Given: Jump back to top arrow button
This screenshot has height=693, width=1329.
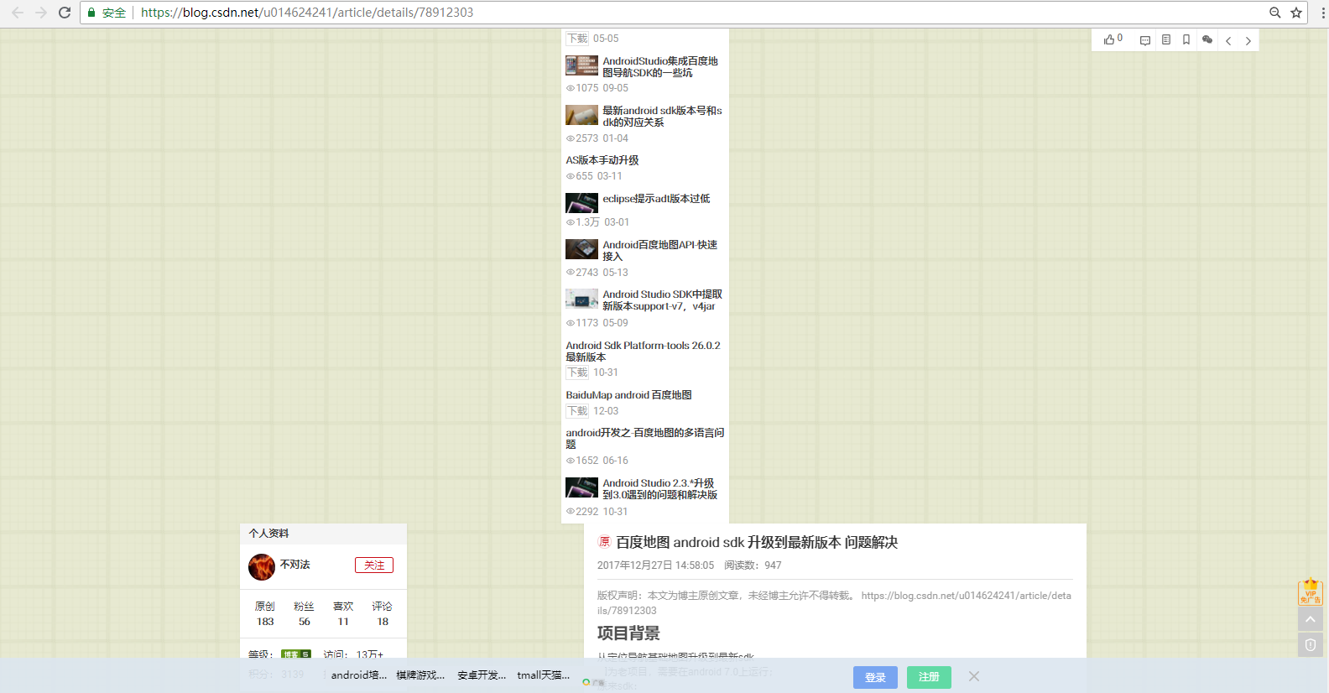Looking at the screenshot, I should point(1311,619).
